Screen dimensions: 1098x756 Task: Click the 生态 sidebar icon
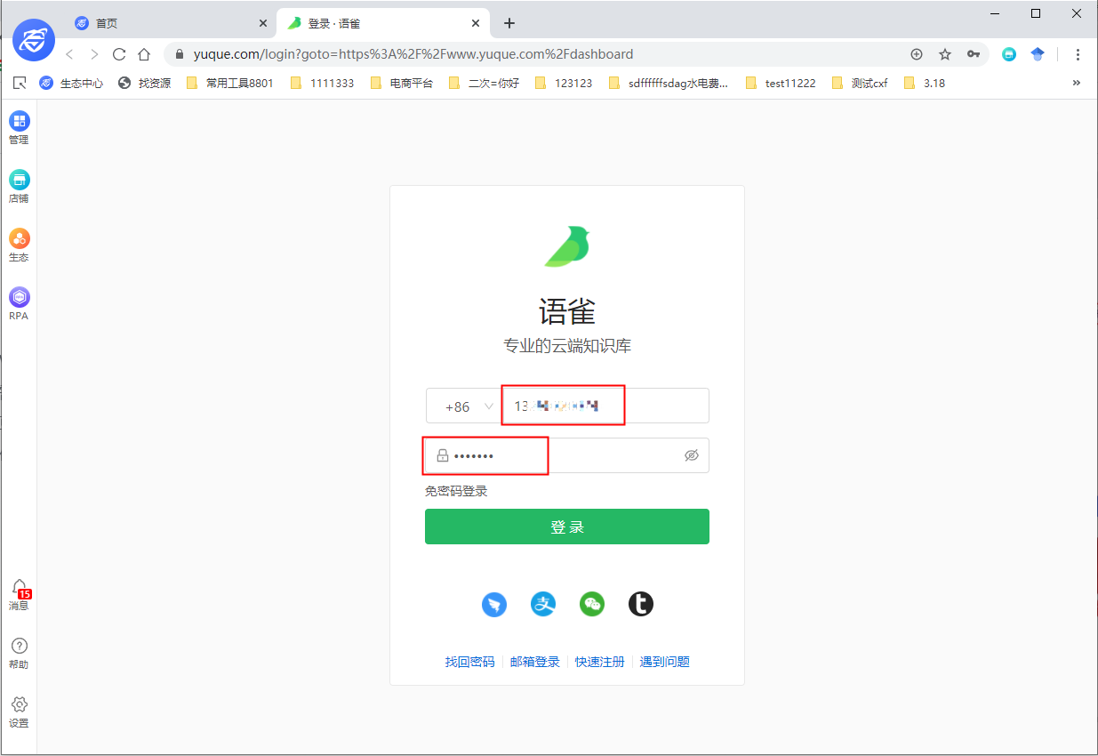pos(19,243)
